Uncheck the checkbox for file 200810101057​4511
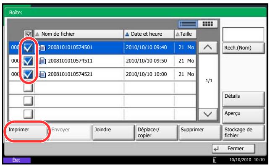Image resolution: width=270 pixels, height=167 pixels. pos(28,61)
